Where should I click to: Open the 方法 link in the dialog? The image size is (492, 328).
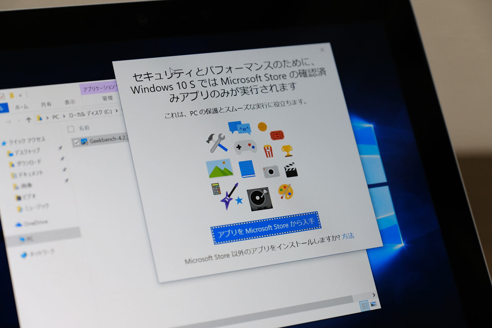click(348, 236)
